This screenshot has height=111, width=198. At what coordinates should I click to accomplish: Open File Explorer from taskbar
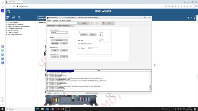42,109
